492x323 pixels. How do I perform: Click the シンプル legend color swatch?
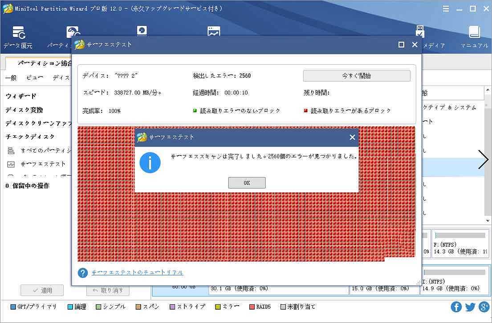pos(98,307)
